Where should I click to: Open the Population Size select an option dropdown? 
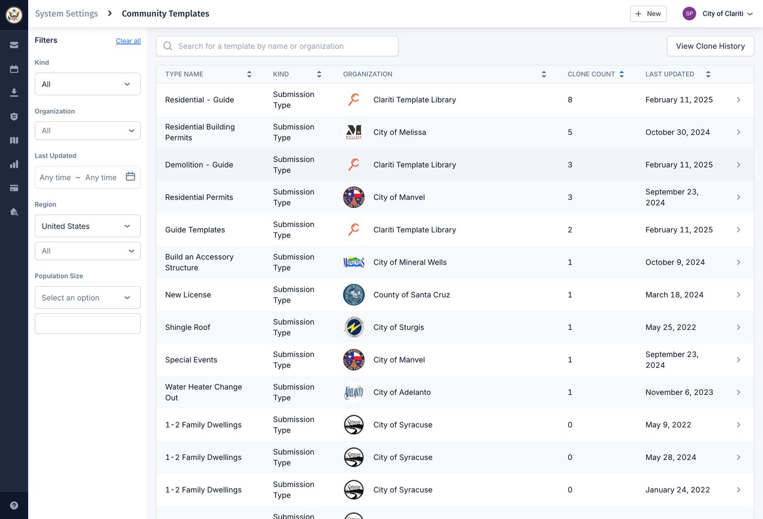[87, 297]
